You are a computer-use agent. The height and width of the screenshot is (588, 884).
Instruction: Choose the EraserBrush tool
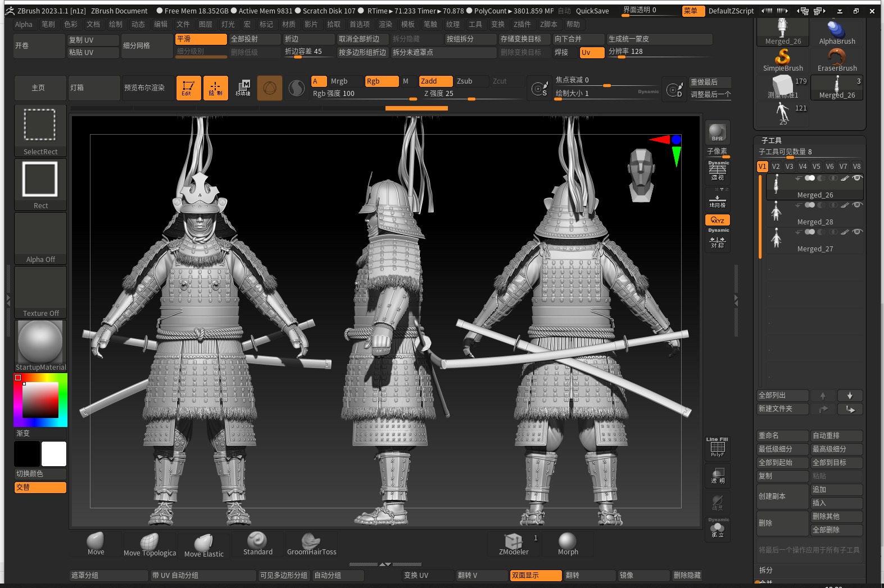pyautogui.click(x=837, y=60)
